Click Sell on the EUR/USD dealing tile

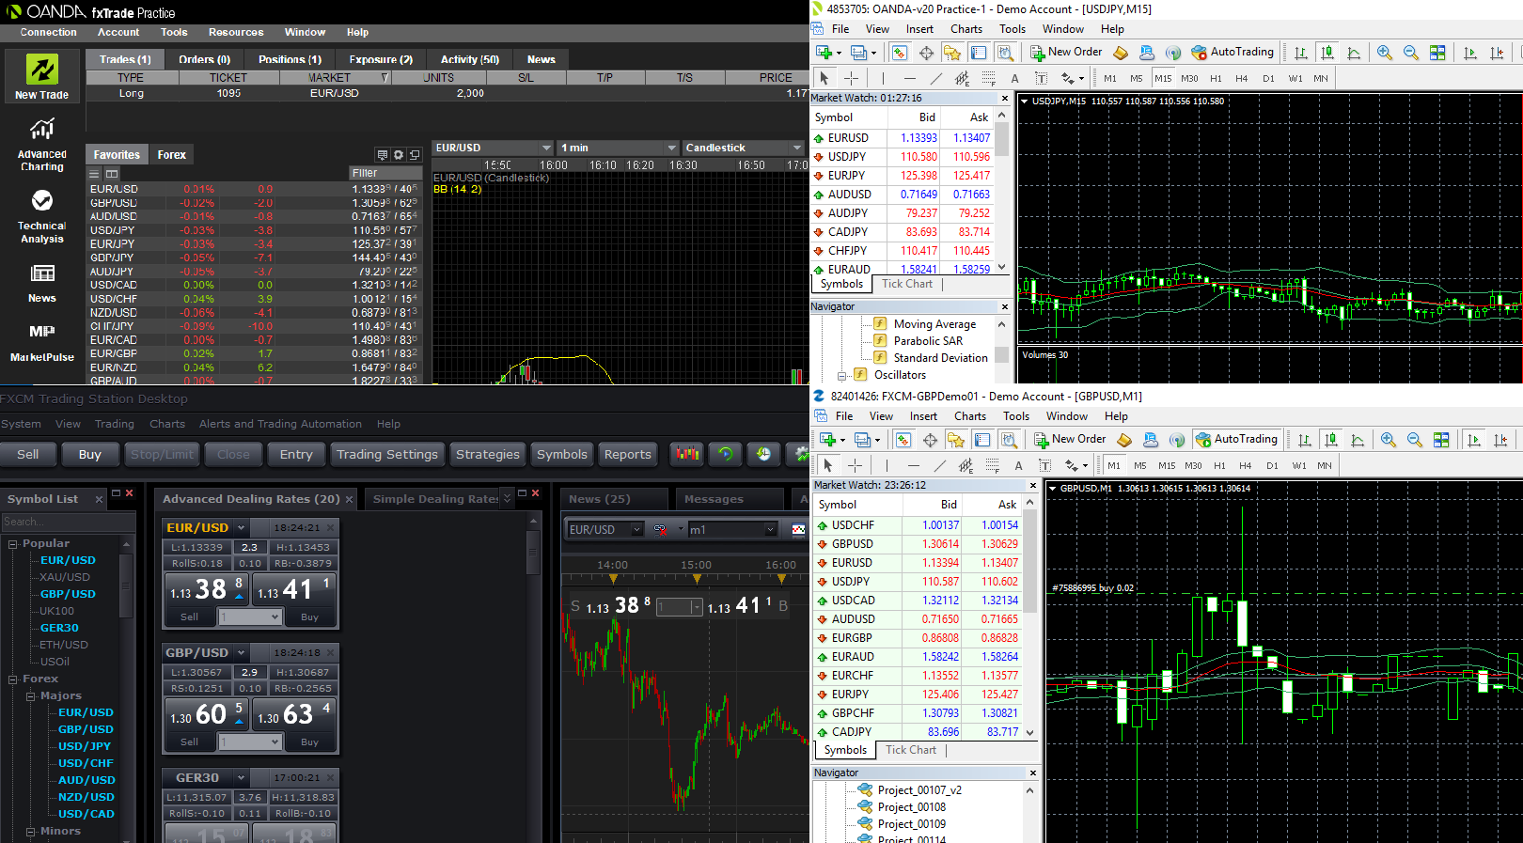tap(189, 617)
